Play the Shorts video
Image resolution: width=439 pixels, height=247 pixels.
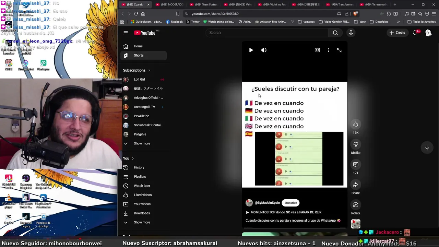251,50
